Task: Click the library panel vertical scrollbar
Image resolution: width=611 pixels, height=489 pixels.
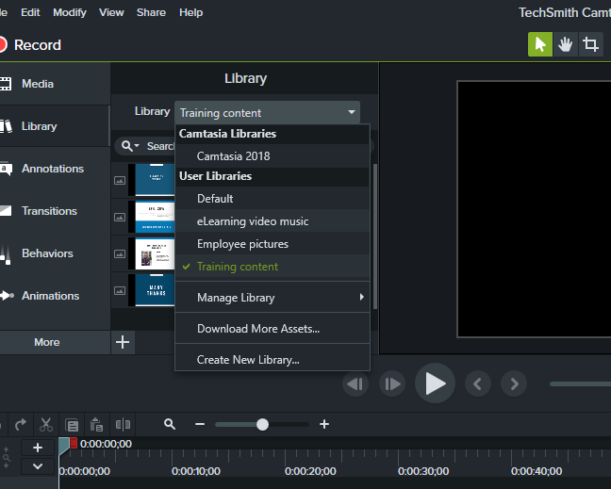Action: point(375,236)
